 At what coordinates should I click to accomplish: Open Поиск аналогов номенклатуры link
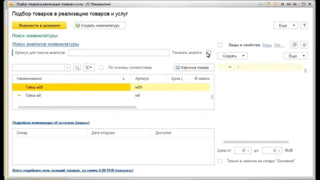pyautogui.click(x=45, y=44)
